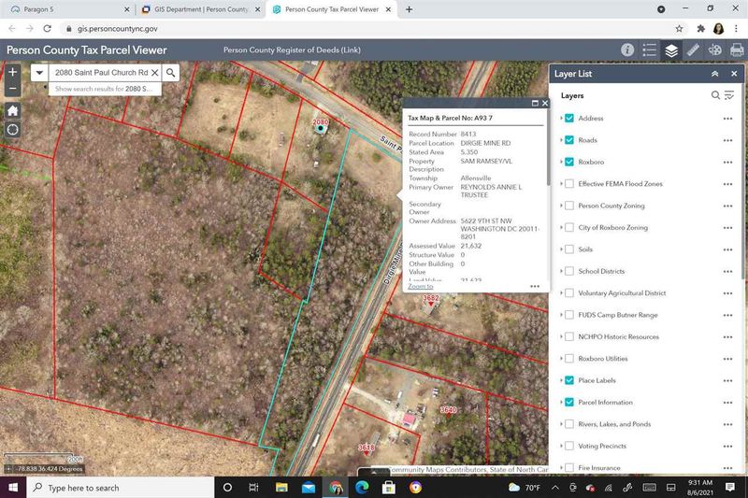The image size is (748, 498).
Task: Open Person County Register of Deeds link
Action: pos(292,50)
